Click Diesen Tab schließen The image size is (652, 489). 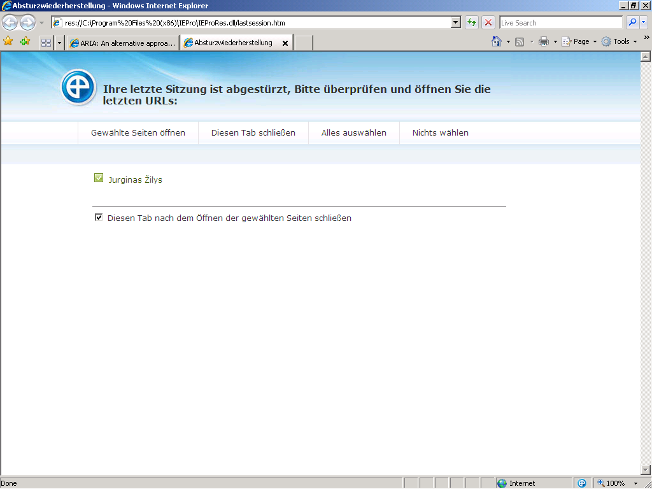click(253, 132)
